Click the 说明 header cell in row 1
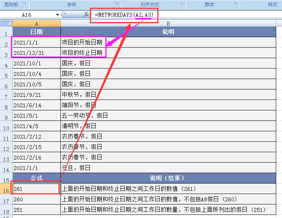The height and width of the screenshot is (218, 282). click(x=168, y=32)
